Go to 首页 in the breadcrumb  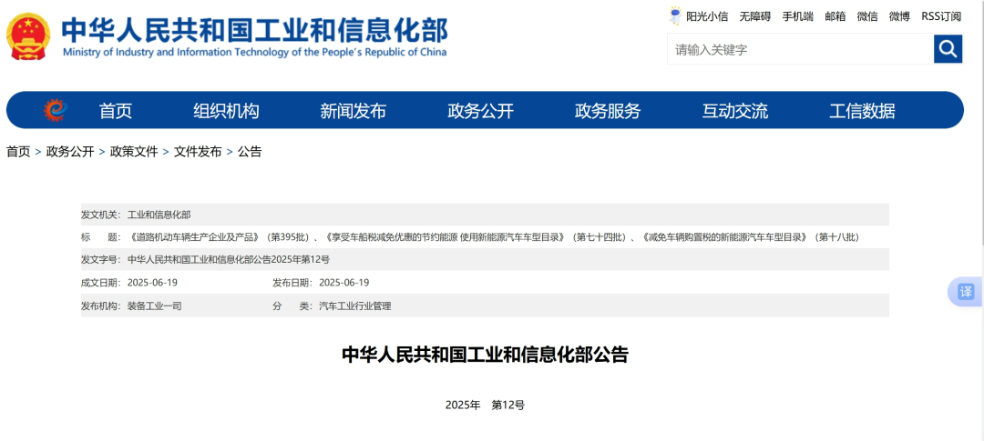(x=18, y=152)
